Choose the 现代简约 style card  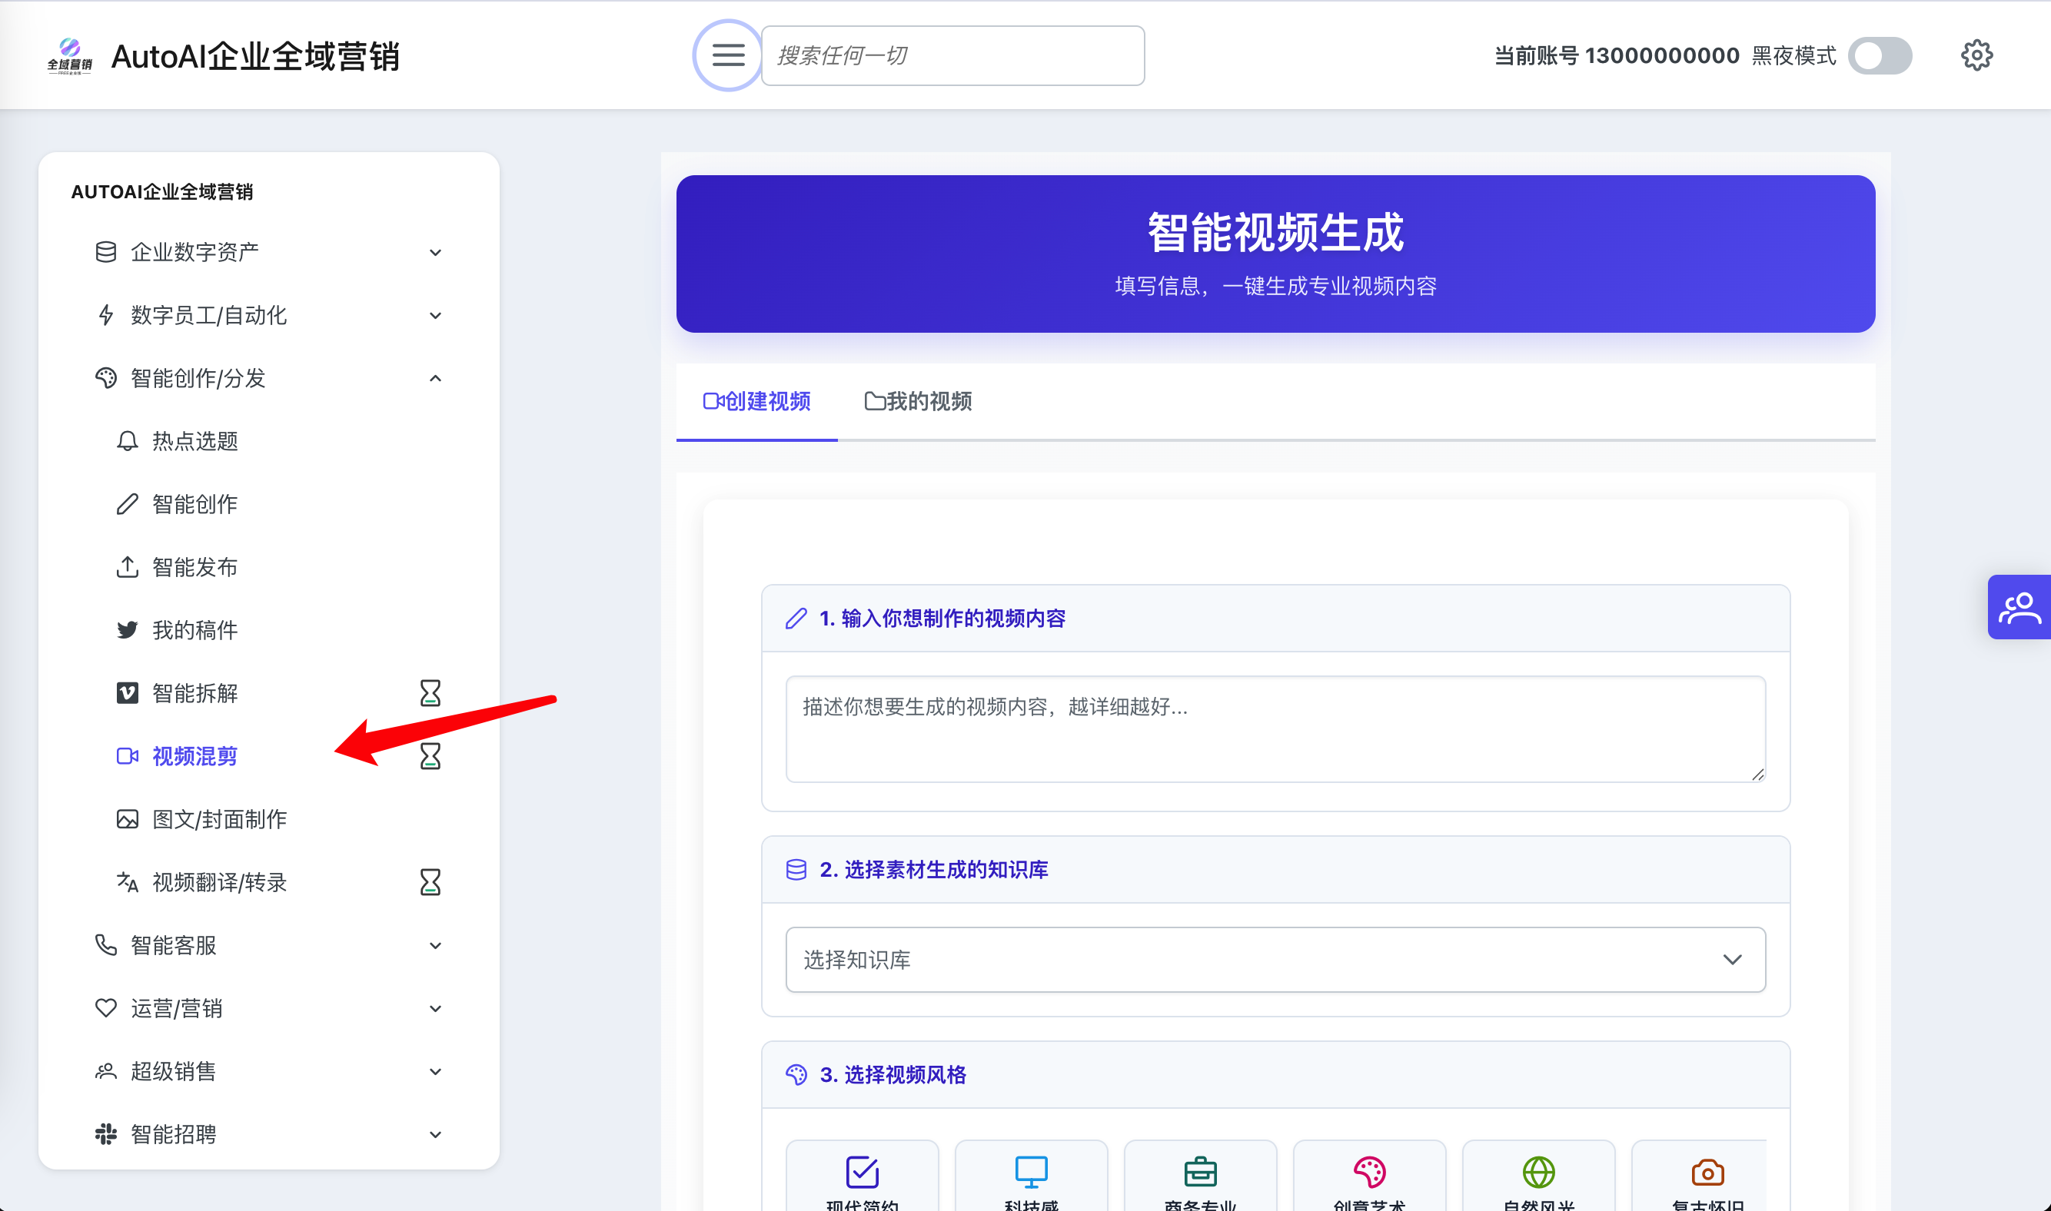click(862, 1176)
